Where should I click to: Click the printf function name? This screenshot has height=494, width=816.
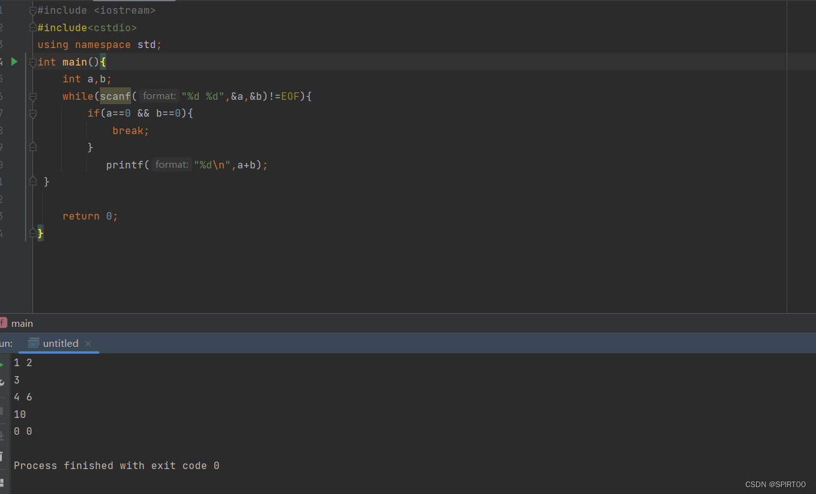pyautogui.click(x=125, y=165)
